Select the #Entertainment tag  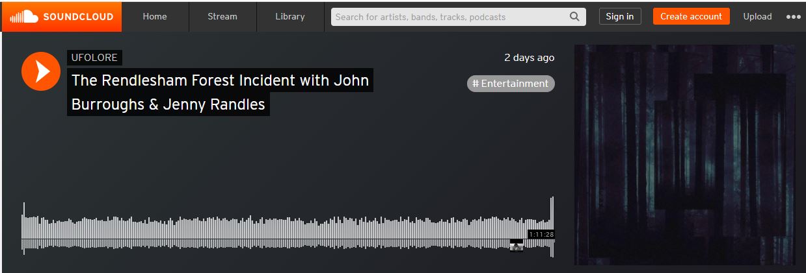pyautogui.click(x=511, y=84)
